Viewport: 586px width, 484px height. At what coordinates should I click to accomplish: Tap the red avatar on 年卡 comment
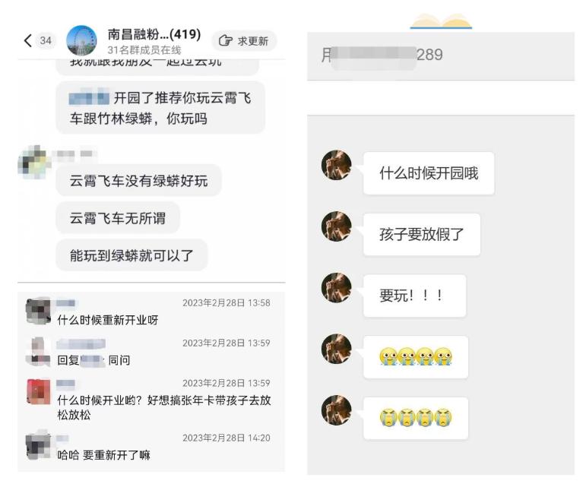[39, 392]
